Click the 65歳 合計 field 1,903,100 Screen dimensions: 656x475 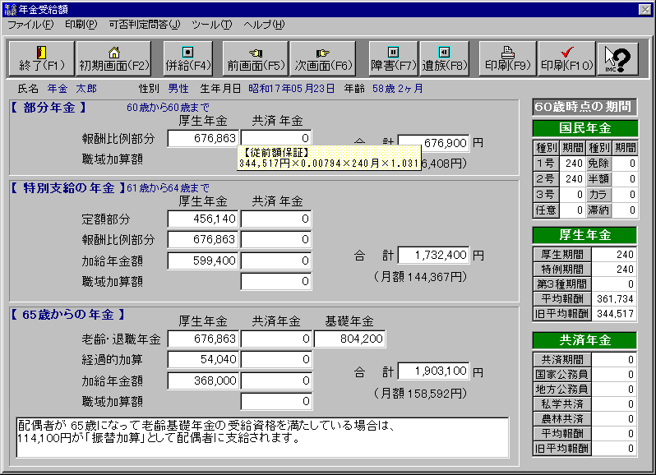coord(433,371)
